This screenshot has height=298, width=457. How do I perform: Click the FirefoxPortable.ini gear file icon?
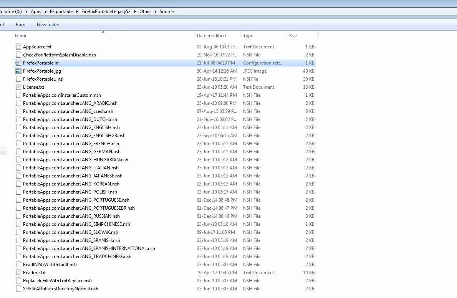pyautogui.click(x=18, y=63)
